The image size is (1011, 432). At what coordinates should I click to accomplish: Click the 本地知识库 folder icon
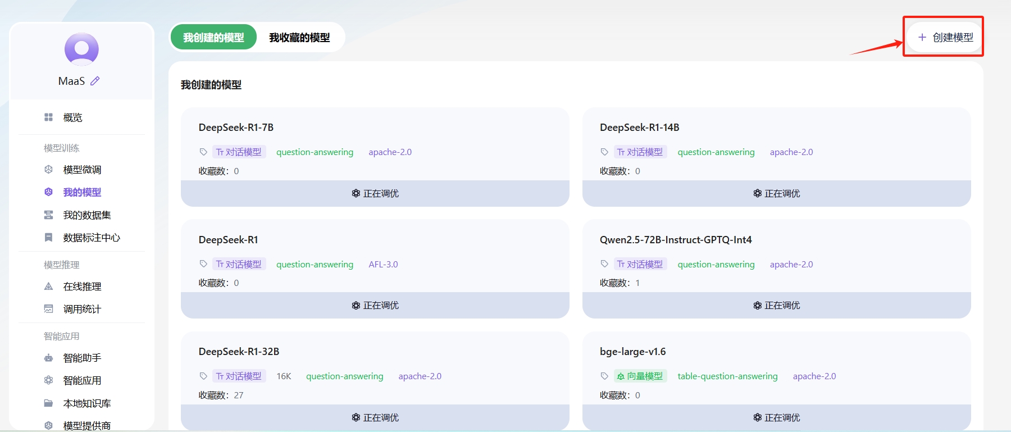pos(48,403)
